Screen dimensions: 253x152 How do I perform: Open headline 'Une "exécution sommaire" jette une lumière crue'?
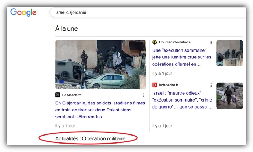pyautogui.click(x=181, y=57)
